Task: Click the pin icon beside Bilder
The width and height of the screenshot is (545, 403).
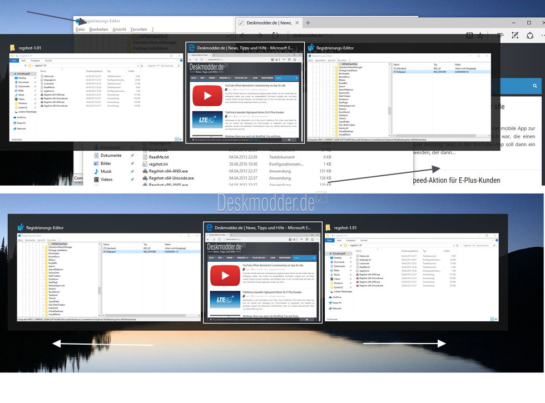Action: point(132,163)
